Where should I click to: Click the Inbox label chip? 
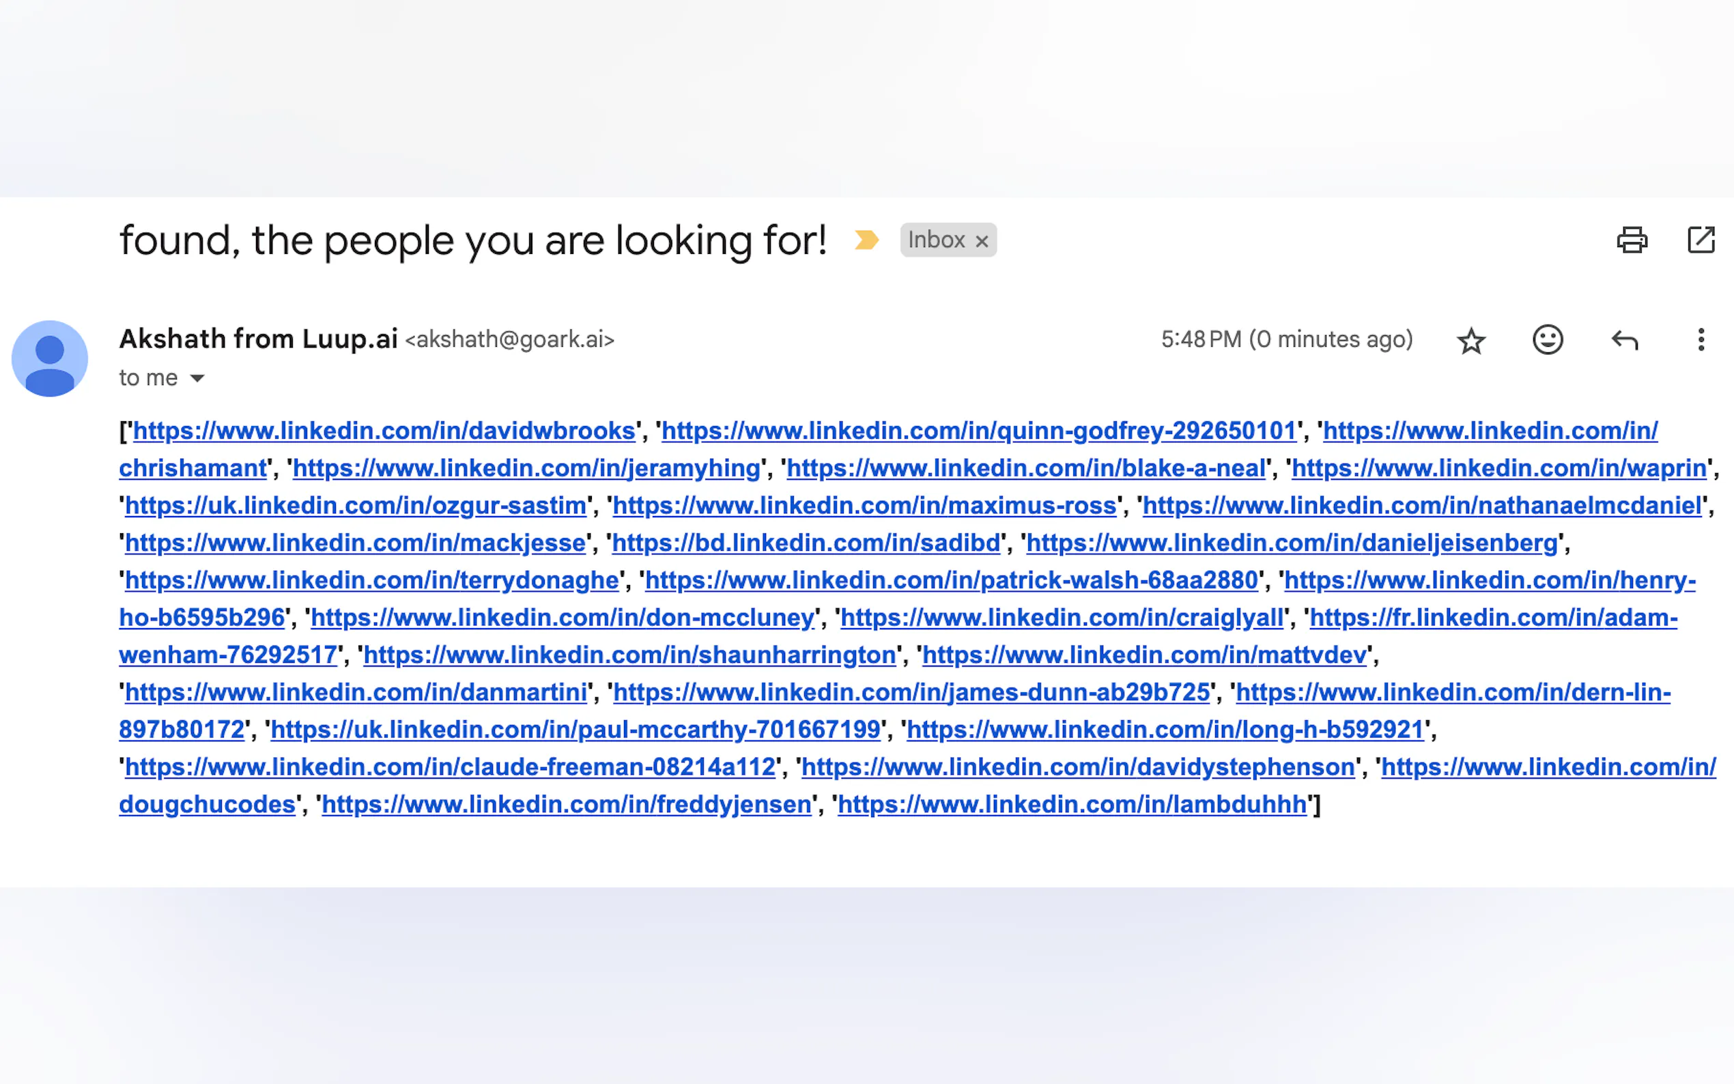[x=935, y=240]
